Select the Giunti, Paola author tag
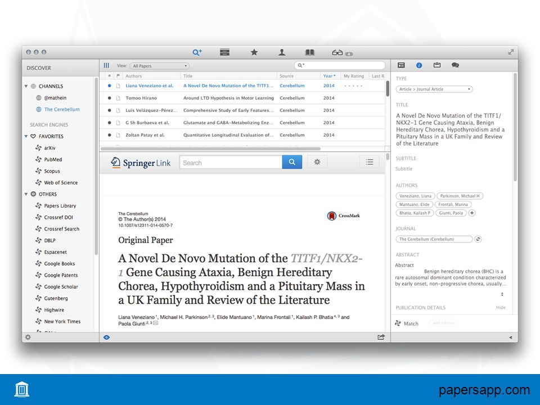Viewport: 540px width, 405px height. click(451, 213)
